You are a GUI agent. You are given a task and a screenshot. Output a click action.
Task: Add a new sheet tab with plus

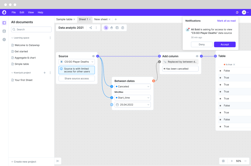coord(116,19)
